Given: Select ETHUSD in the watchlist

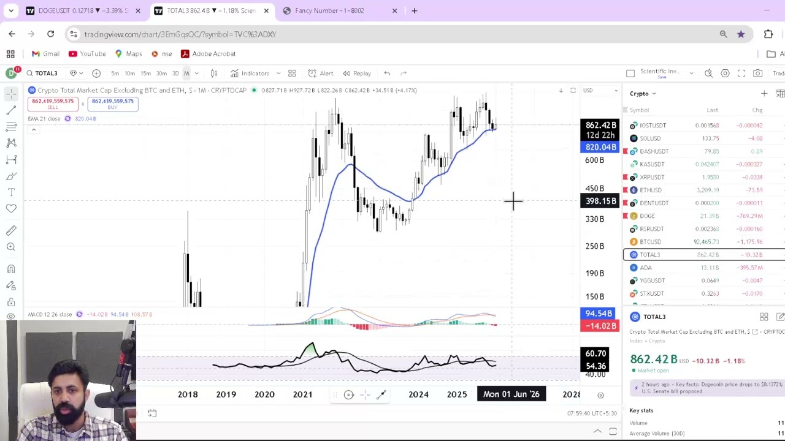Looking at the screenshot, I should pyautogui.click(x=704, y=190).
